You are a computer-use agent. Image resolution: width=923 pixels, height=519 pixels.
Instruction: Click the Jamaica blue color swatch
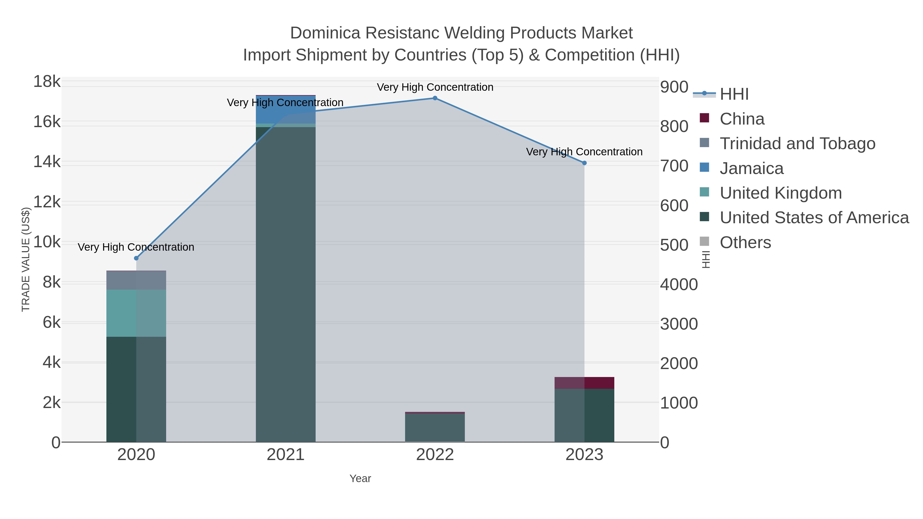pyautogui.click(x=705, y=167)
